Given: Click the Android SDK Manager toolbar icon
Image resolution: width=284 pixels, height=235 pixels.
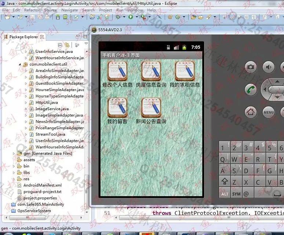Looking at the screenshot, I should pos(58,17).
